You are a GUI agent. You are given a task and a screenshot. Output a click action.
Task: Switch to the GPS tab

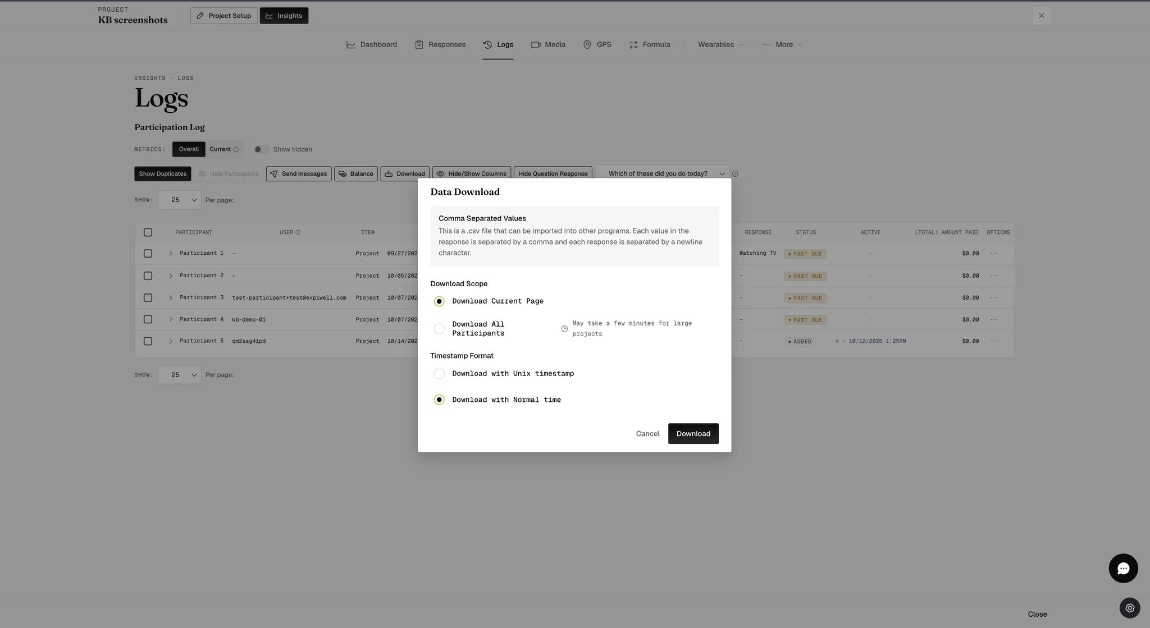597,45
